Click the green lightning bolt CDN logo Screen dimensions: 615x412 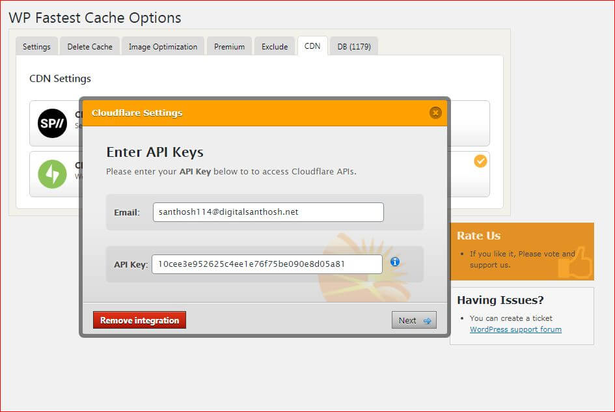(x=52, y=174)
